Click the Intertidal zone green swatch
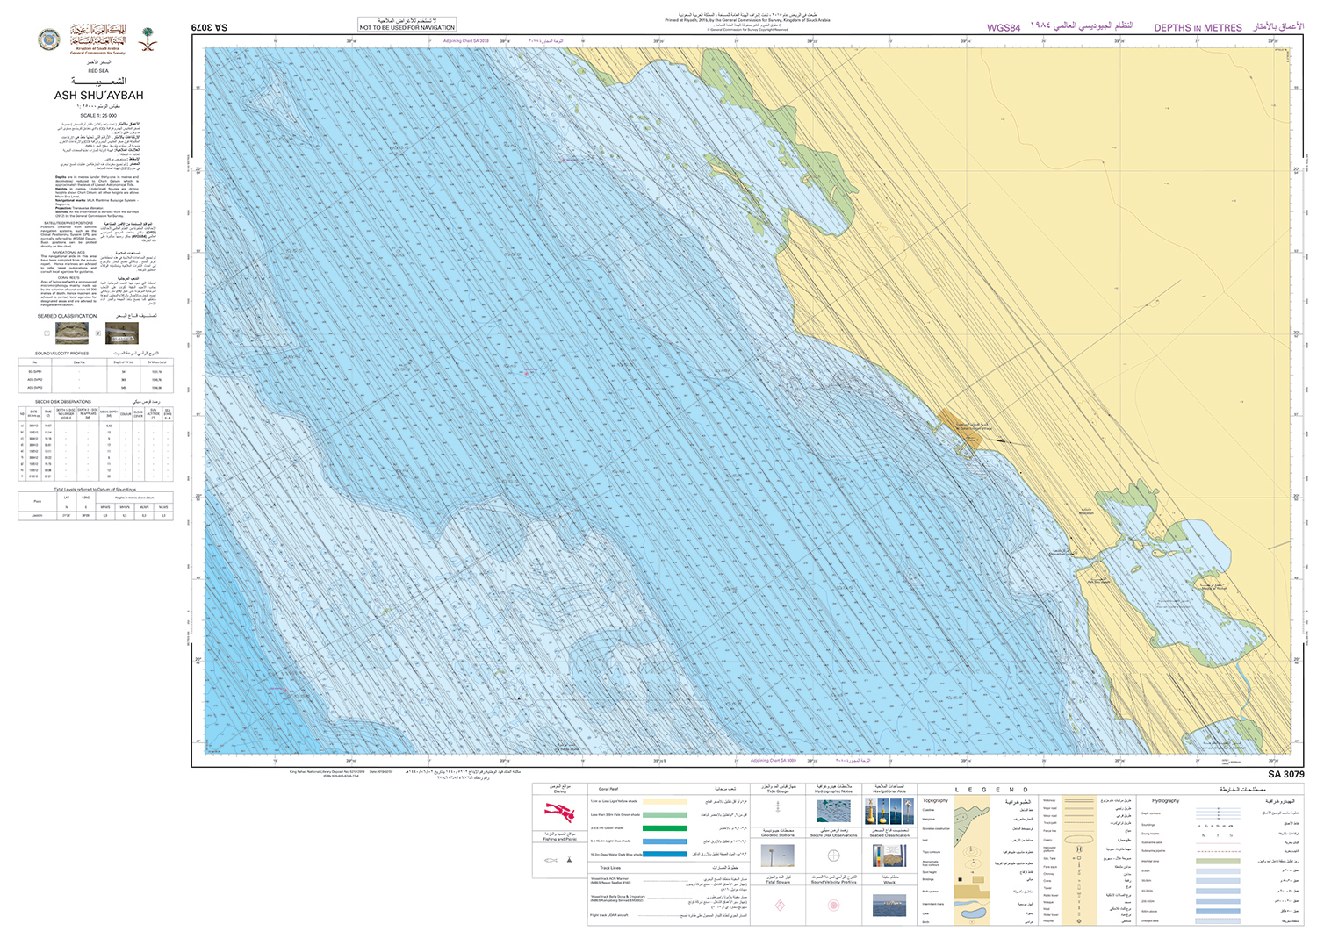 coord(1218,861)
